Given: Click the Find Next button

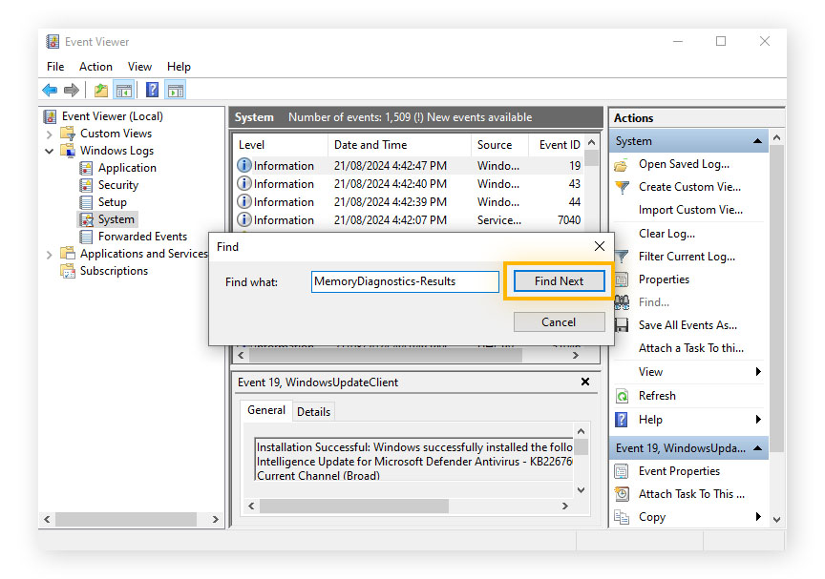Looking at the screenshot, I should [559, 280].
